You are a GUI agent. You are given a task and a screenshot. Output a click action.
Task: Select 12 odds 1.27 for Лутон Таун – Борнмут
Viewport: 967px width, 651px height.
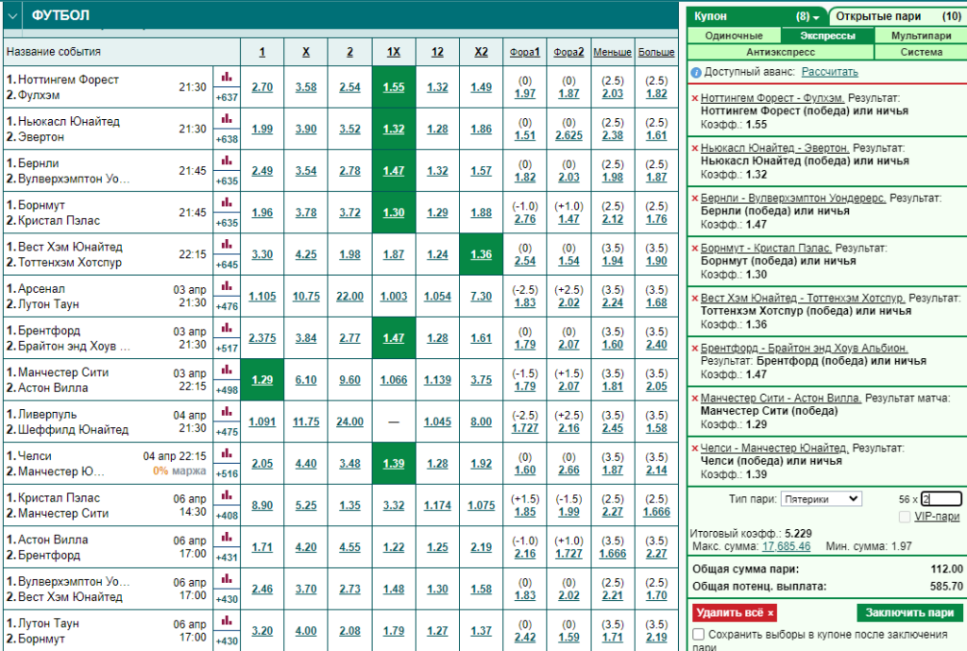pos(437,630)
